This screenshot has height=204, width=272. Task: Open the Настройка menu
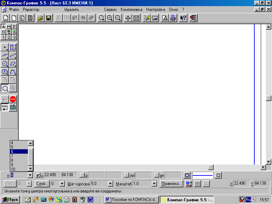156,10
